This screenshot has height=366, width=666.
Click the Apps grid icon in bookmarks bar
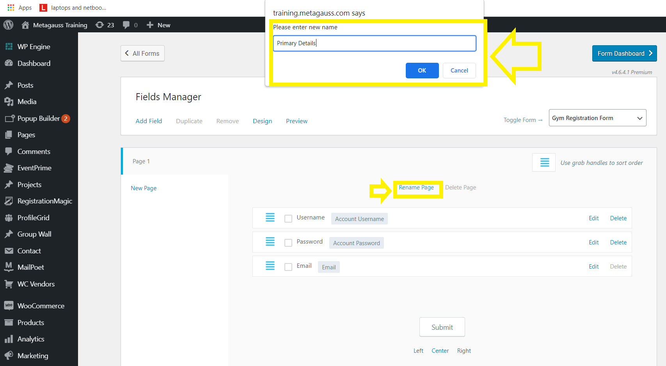pos(11,7)
